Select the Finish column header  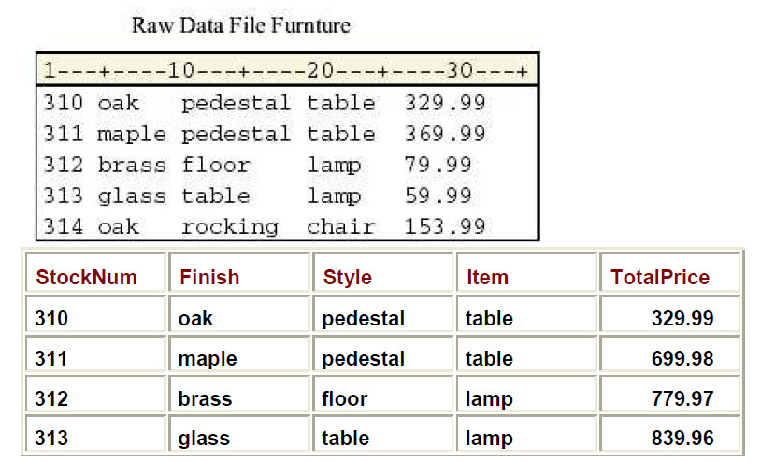(209, 277)
